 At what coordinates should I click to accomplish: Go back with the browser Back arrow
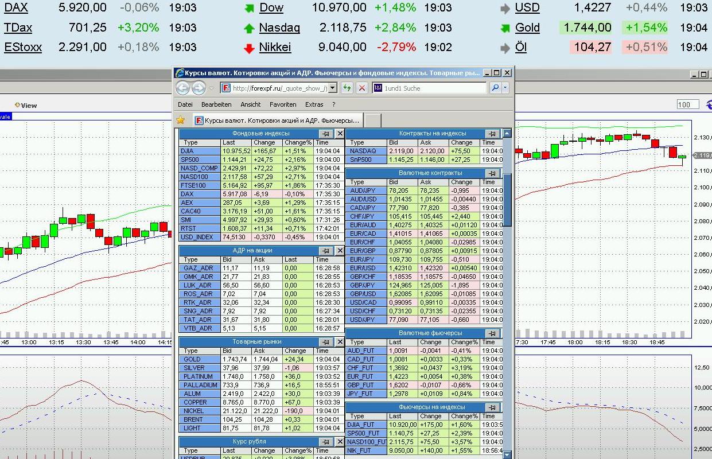182,88
